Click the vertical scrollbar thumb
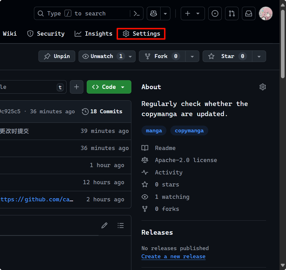286x270 pixels. (x=283, y=44)
